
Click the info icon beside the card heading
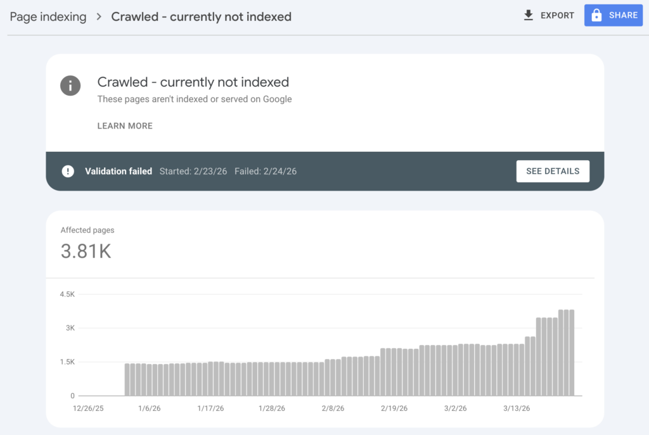[x=70, y=85]
